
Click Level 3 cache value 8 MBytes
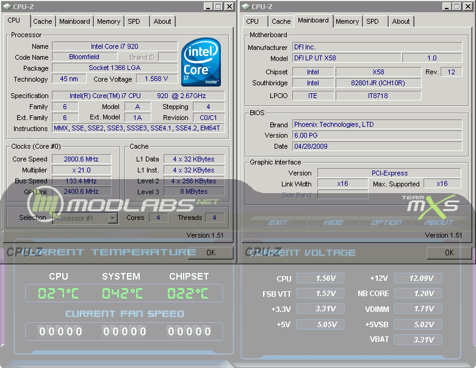click(x=194, y=191)
